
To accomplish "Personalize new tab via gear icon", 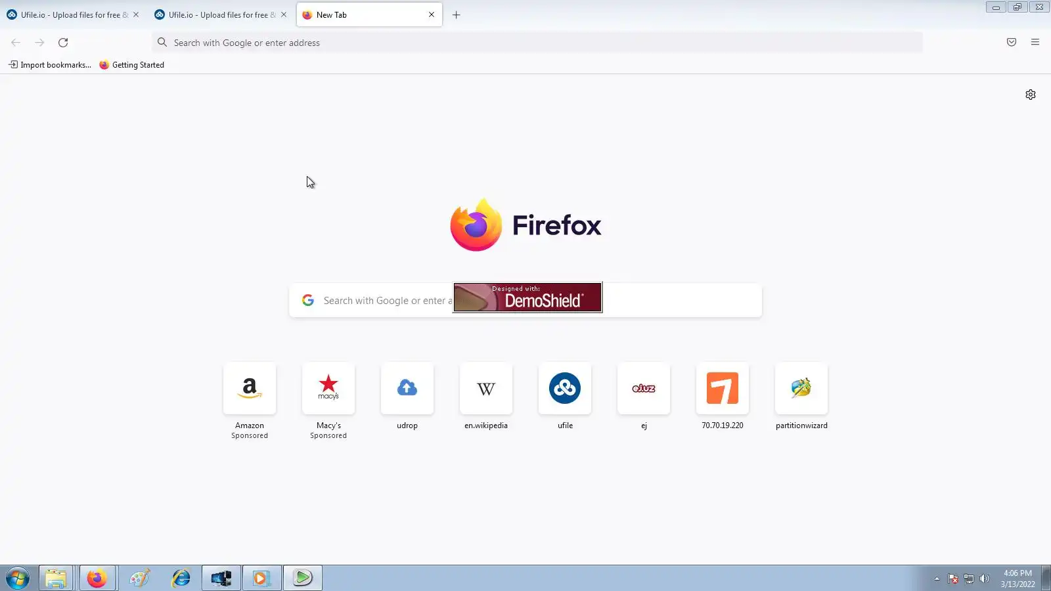I will tap(1031, 95).
